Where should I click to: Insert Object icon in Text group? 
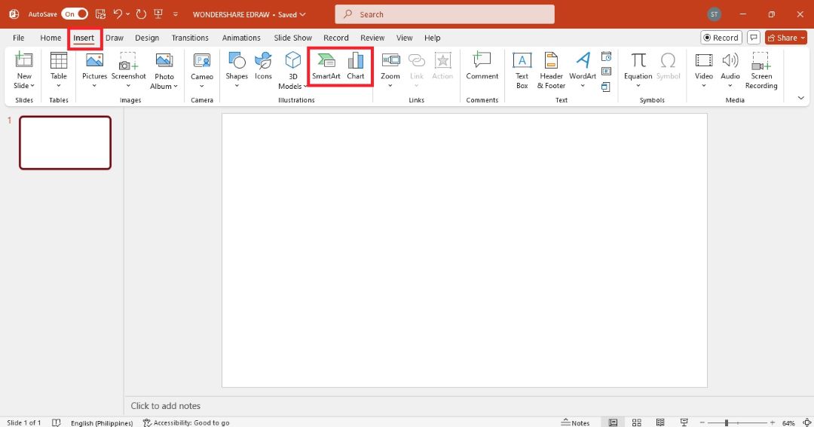[x=606, y=87]
